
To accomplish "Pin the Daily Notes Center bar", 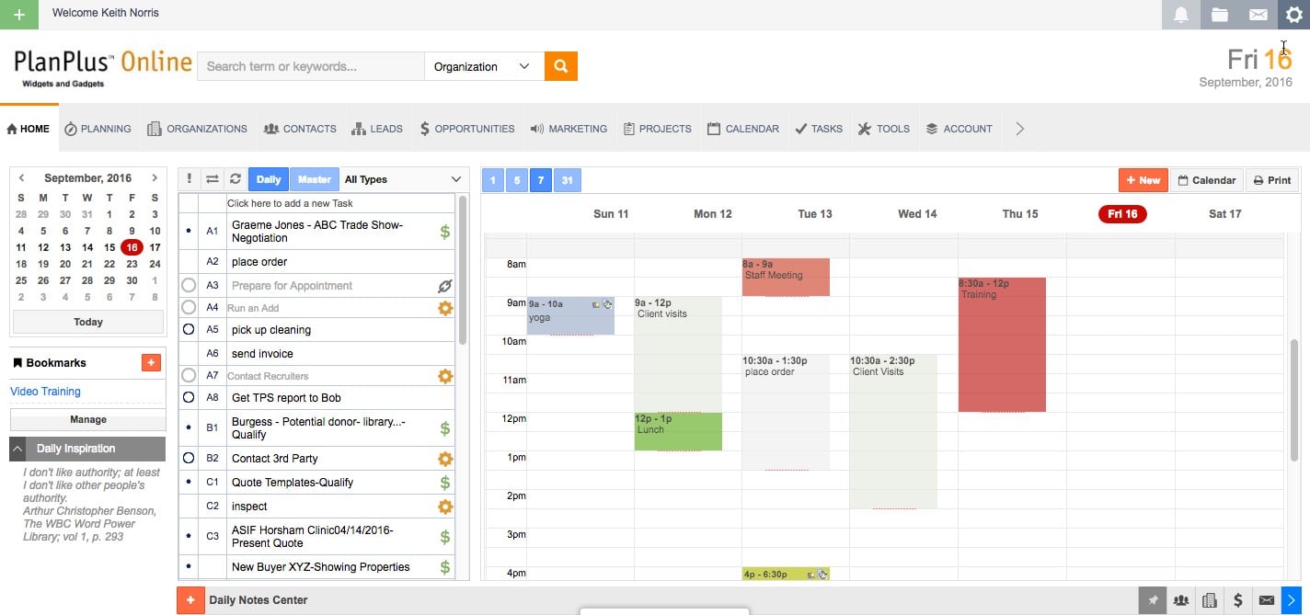I will [1153, 600].
